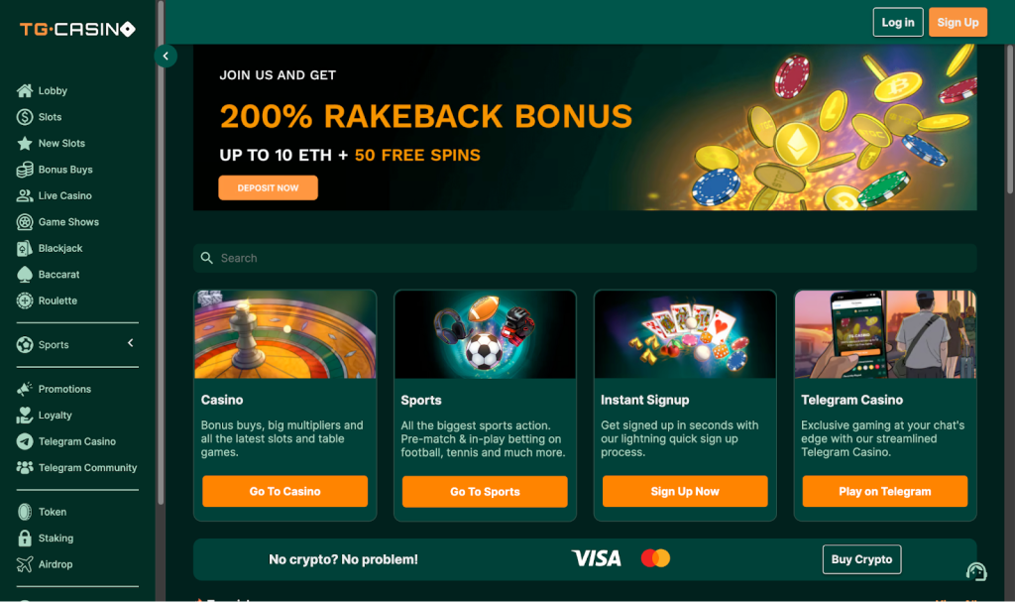Click the Buy Crypto button
This screenshot has height=602, width=1015.
tap(861, 559)
